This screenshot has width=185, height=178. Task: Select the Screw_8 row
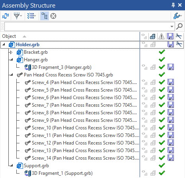point(84,113)
